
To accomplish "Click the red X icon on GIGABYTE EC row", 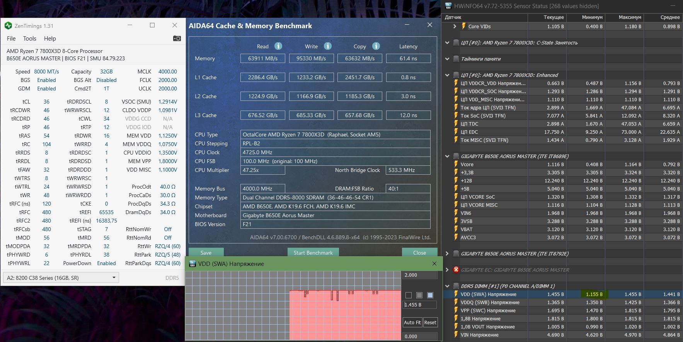I will coord(456,270).
